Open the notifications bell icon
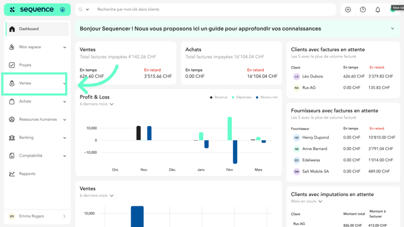 378,10
